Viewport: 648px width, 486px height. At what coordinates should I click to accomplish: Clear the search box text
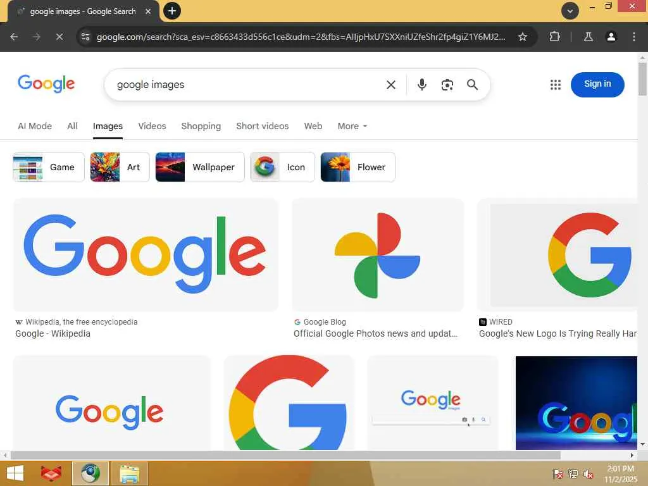click(391, 85)
